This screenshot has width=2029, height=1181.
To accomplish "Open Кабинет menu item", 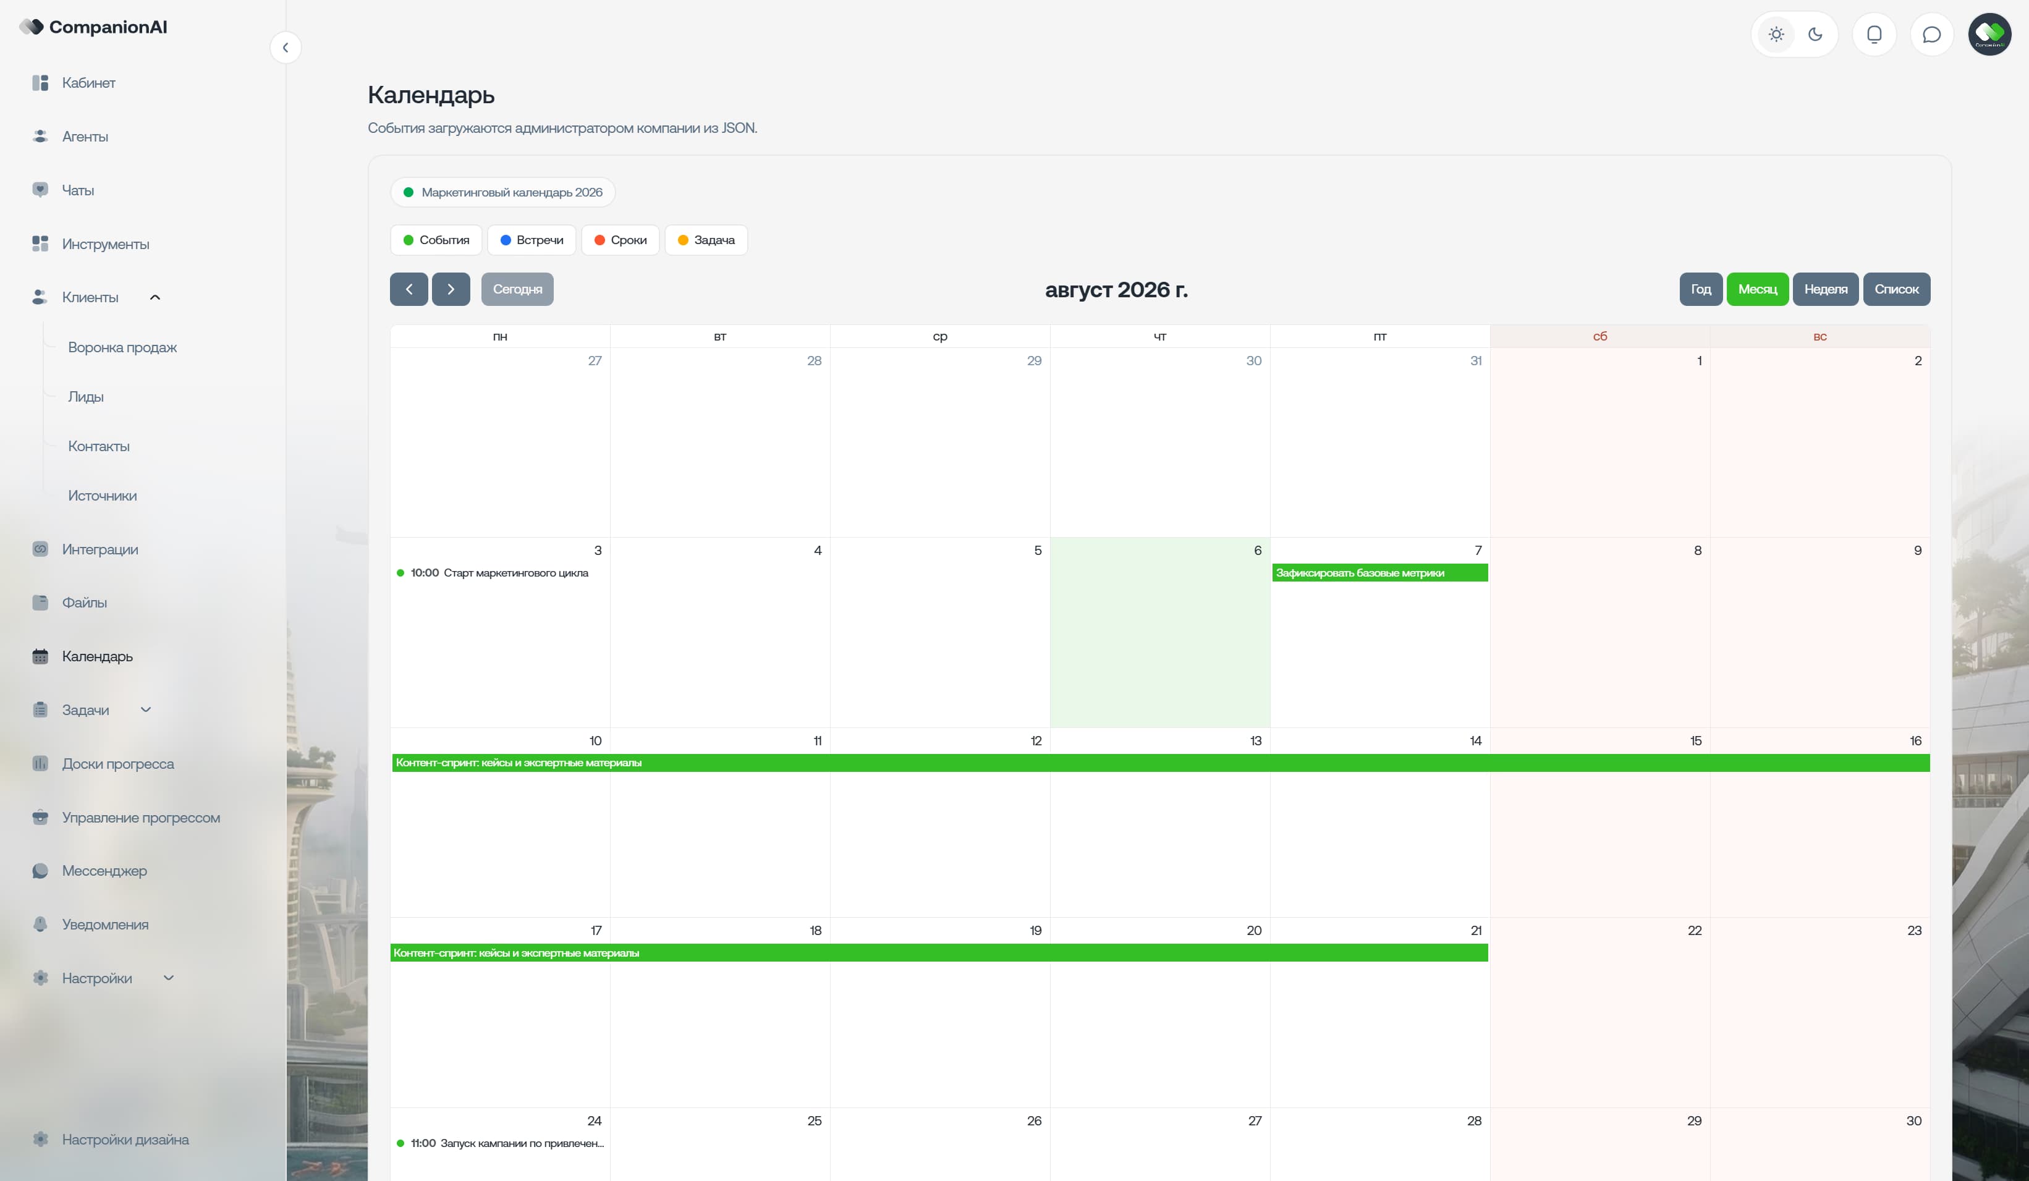I will pos(88,83).
